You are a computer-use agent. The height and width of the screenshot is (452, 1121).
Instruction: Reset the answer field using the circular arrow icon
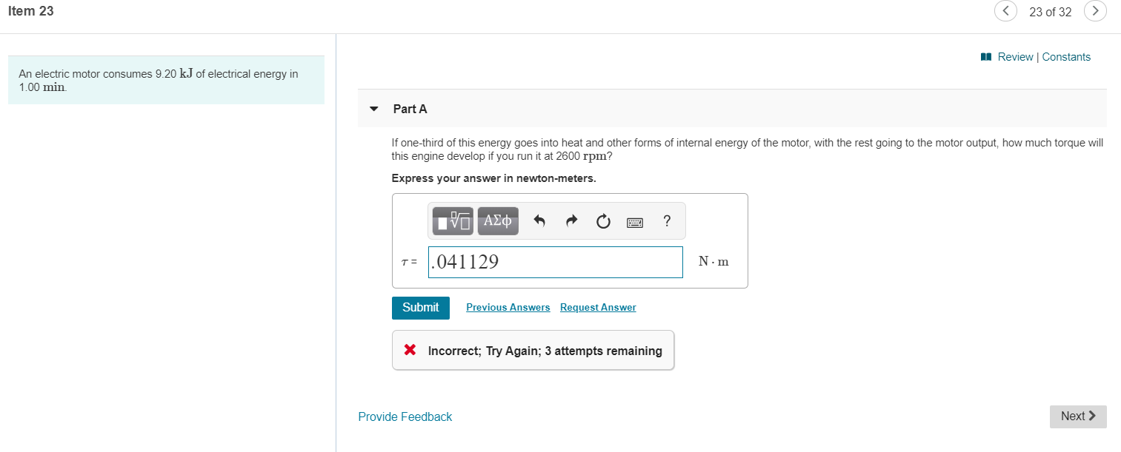(603, 220)
